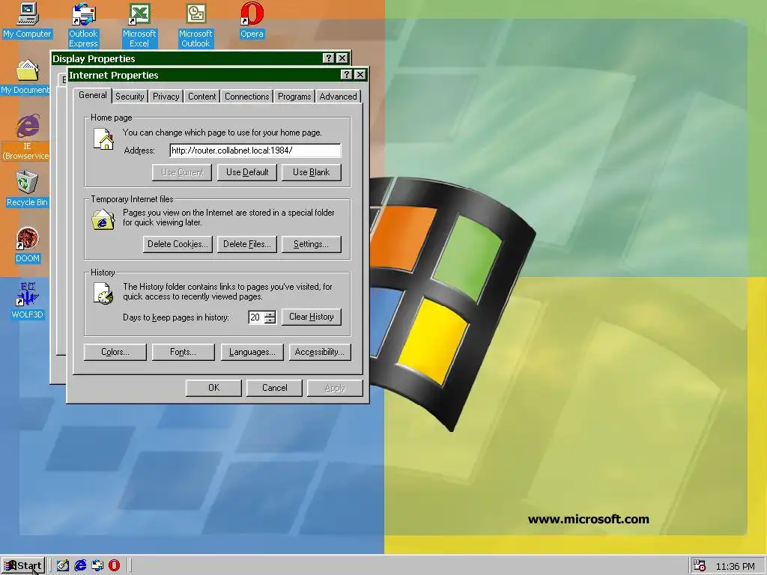The width and height of the screenshot is (767, 575).
Task: Select the Recycle Bin icon
Action: (x=27, y=189)
